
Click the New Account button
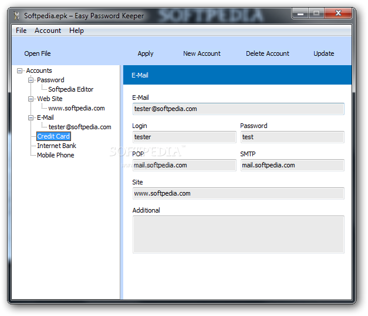[202, 53]
